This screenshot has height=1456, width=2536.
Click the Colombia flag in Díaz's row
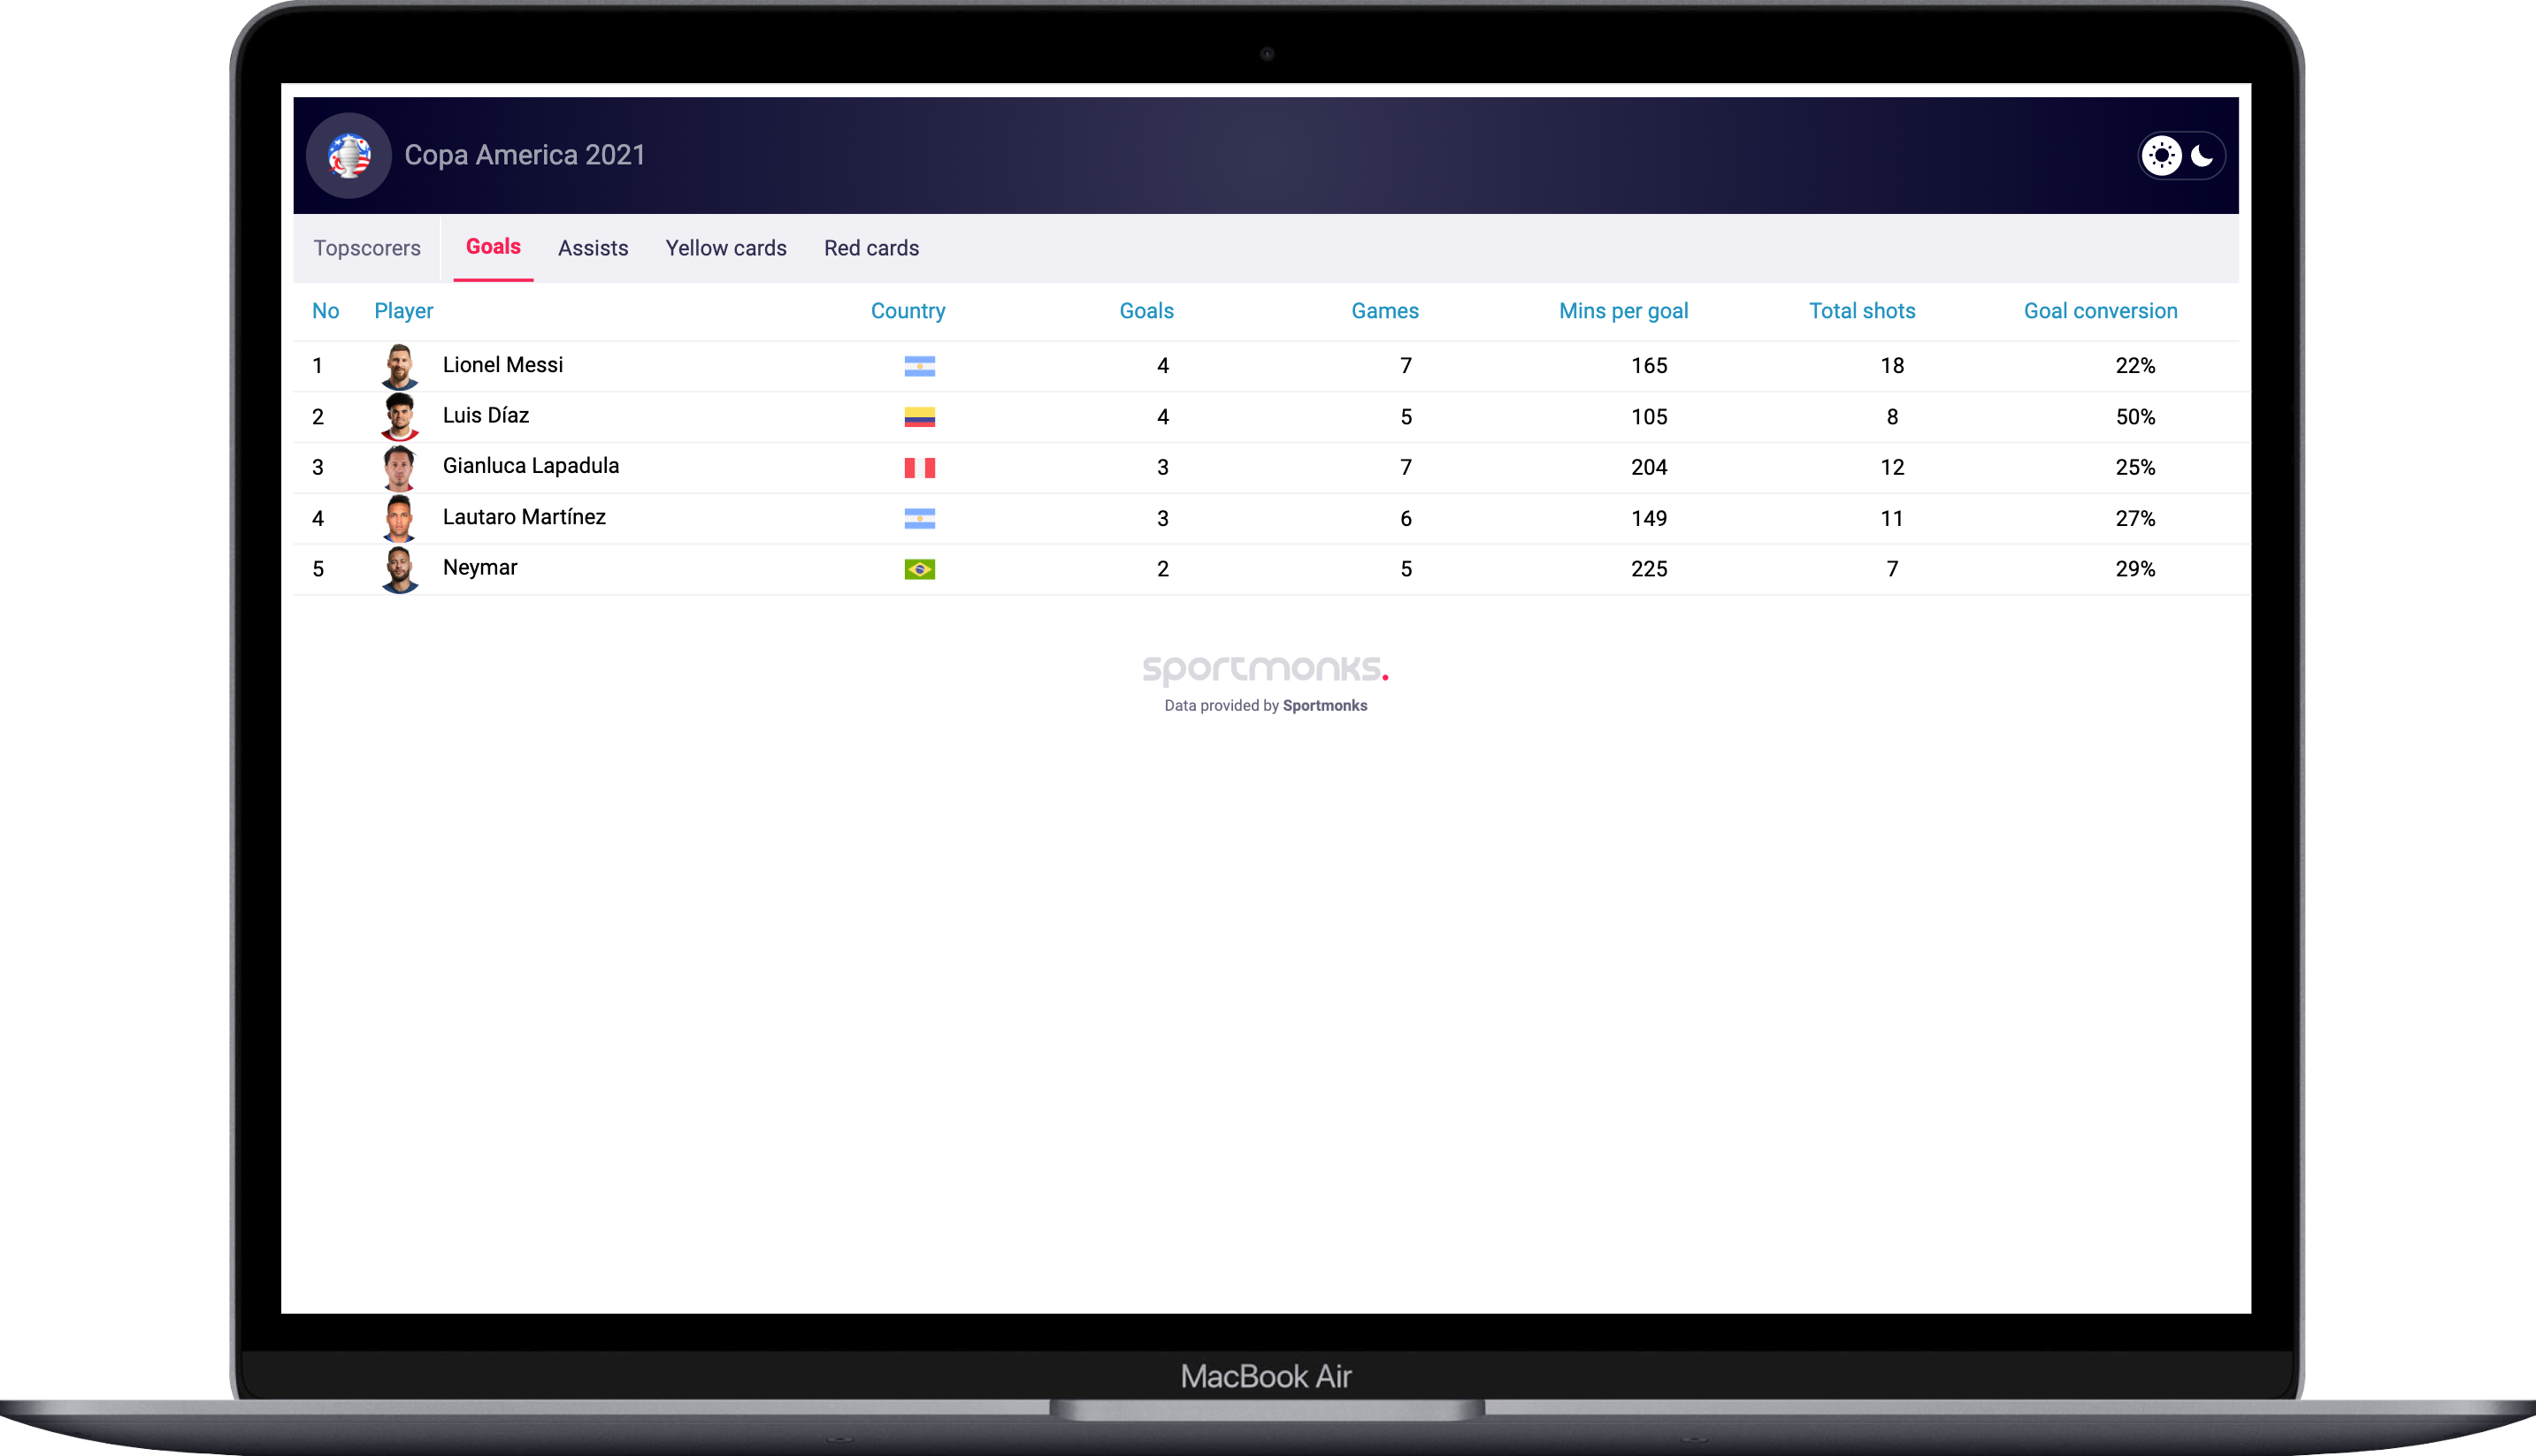(919, 417)
